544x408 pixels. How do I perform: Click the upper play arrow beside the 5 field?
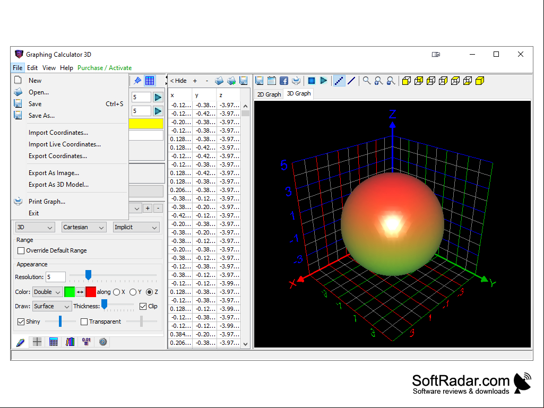click(x=158, y=97)
